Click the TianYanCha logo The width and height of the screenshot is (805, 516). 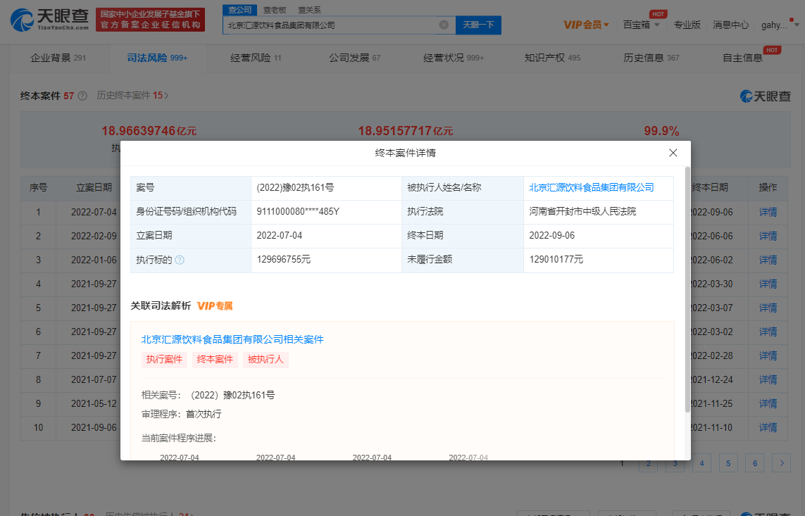[50, 20]
